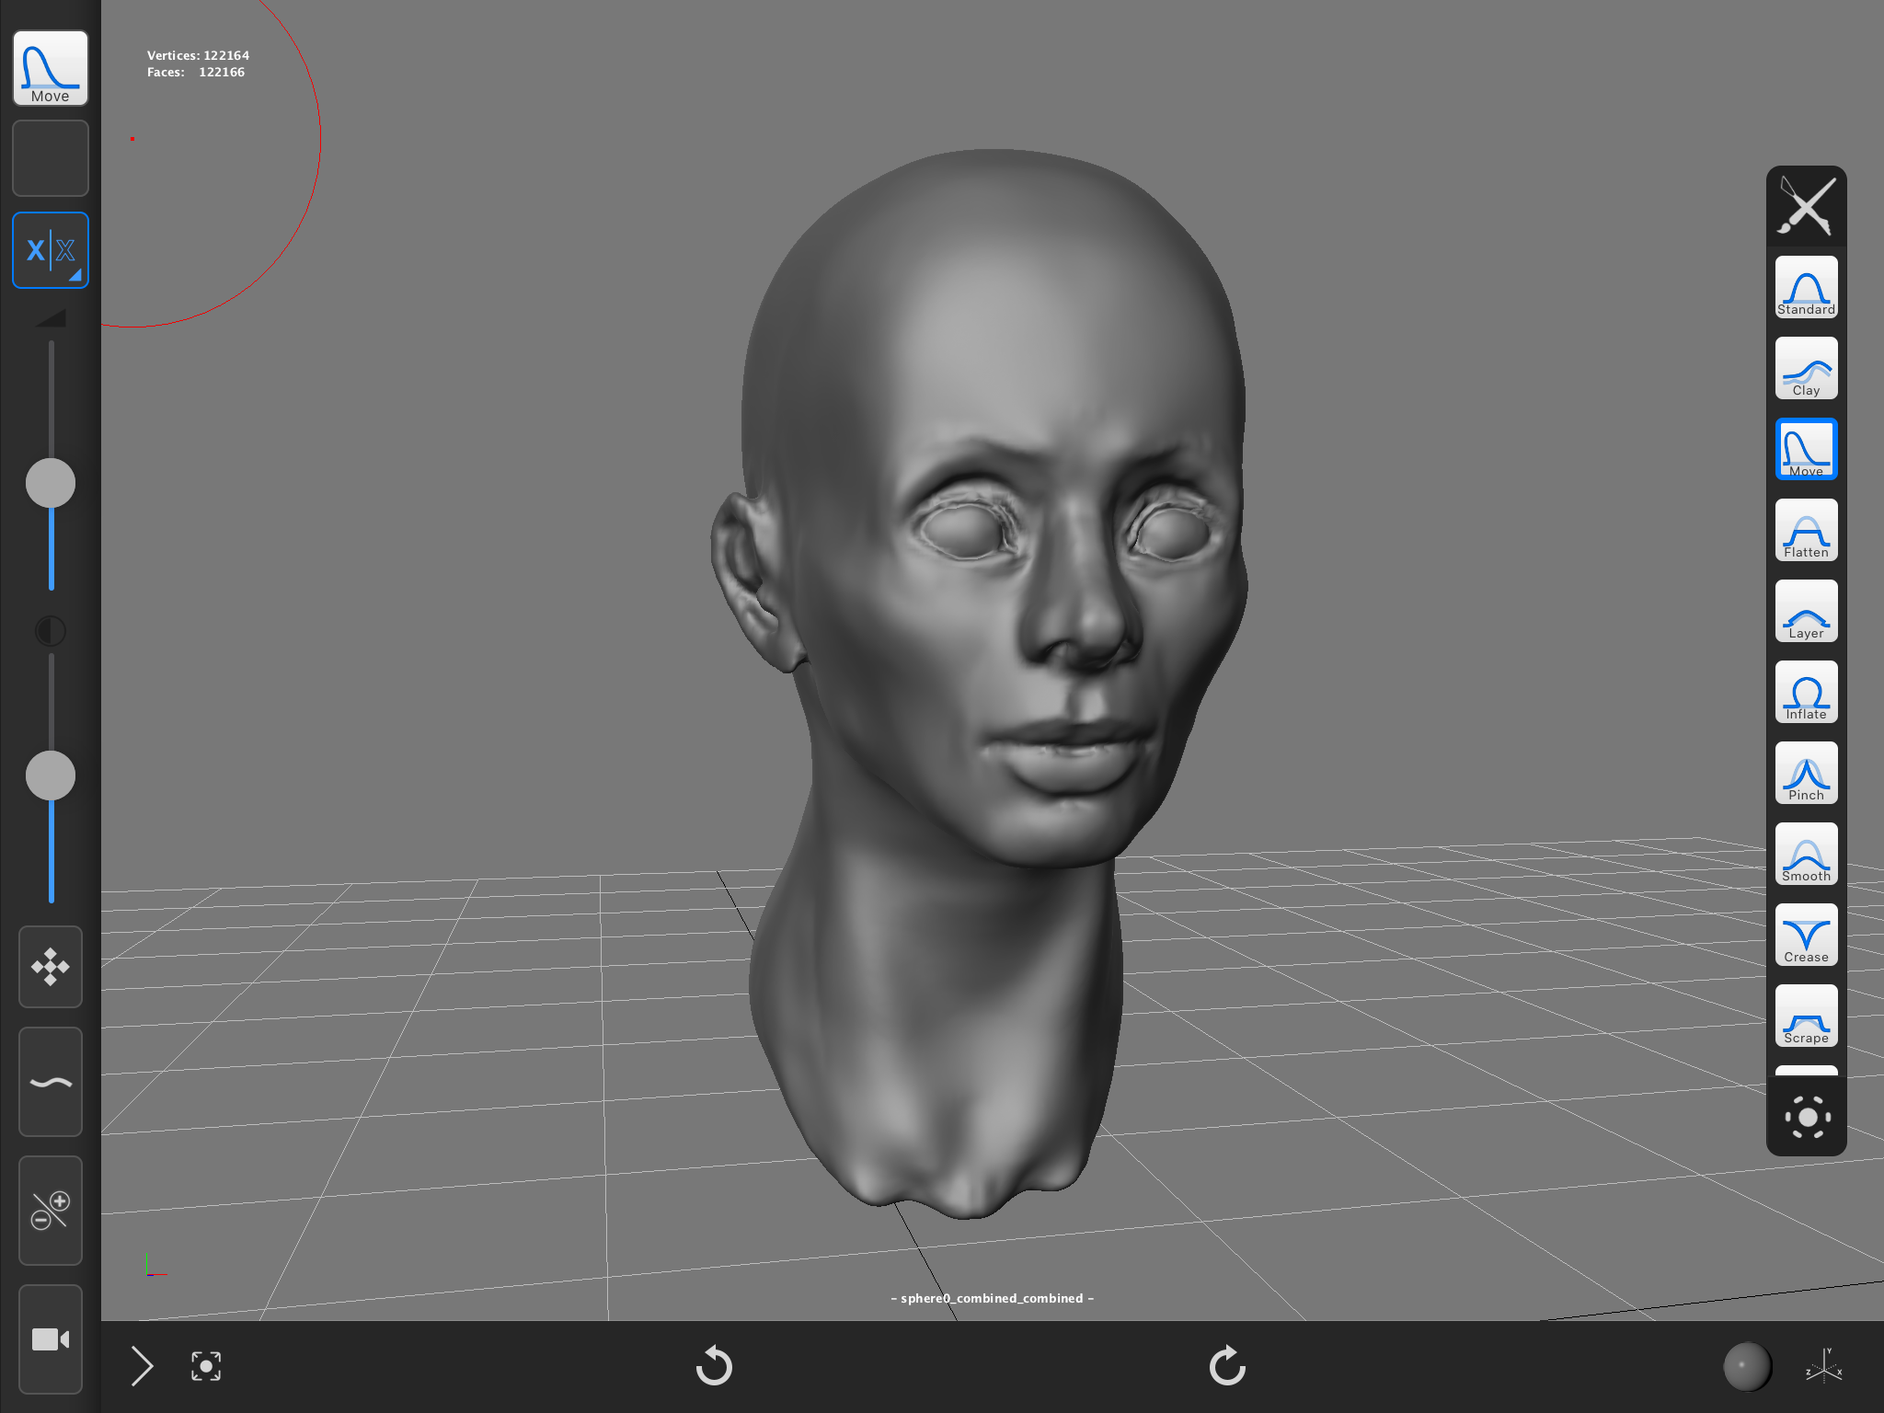Adjust the brush size slider handle
The image size is (1884, 1413).
pos(51,483)
